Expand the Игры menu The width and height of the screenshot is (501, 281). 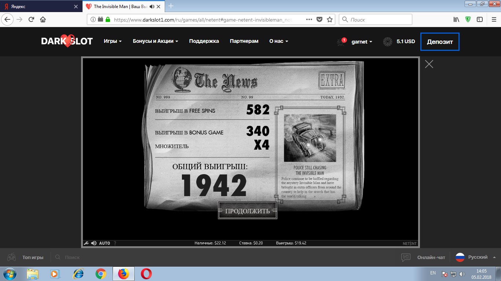coord(113,41)
